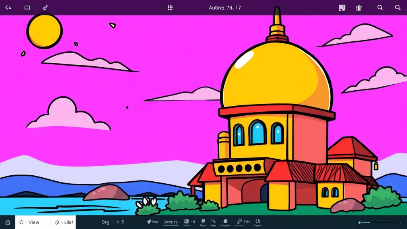Click the Solues button in bottom toolbar
The width and height of the screenshot is (407, 229).
pyautogui.click(x=171, y=222)
